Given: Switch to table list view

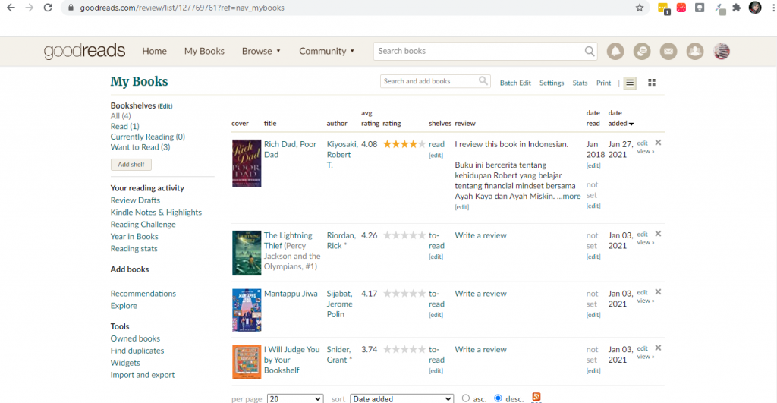Looking at the screenshot, I should [x=630, y=83].
